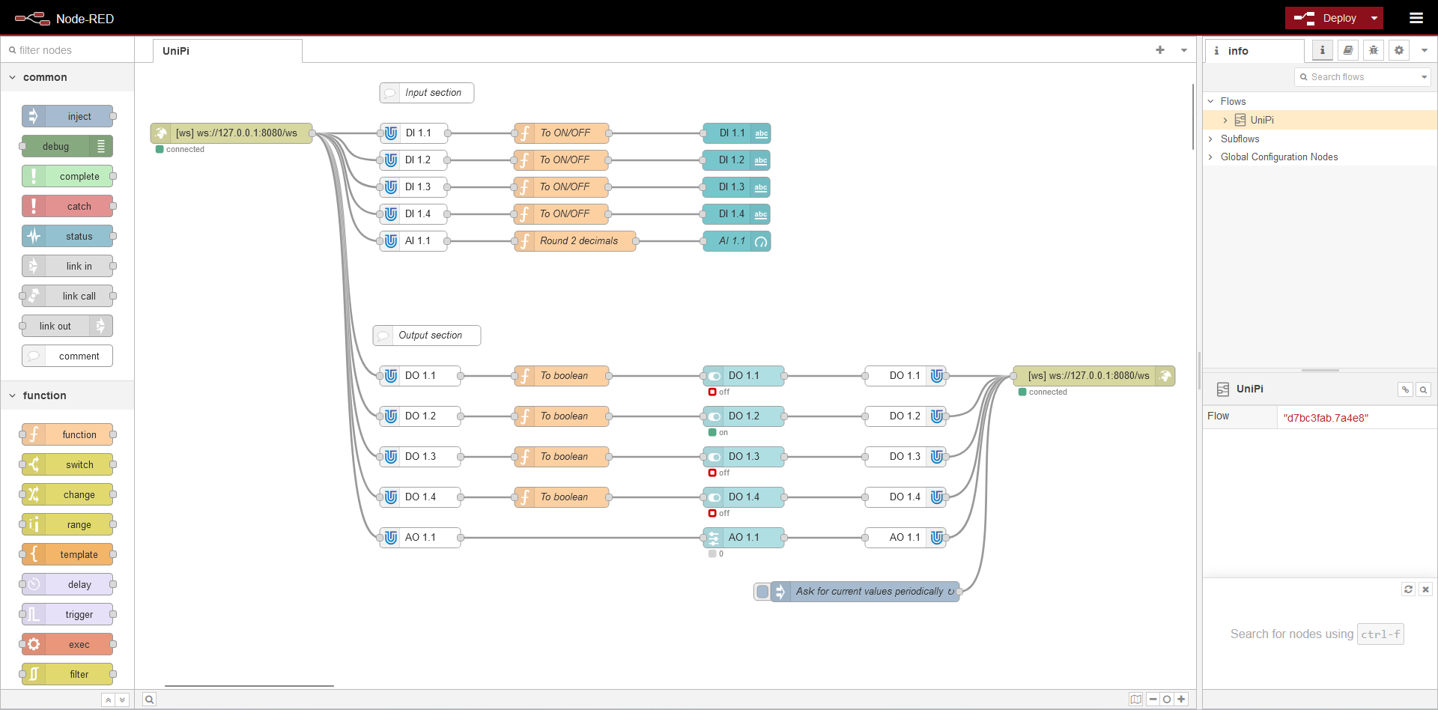Toggle the DO 1.4 dashboard switch node
The height and width of the screenshot is (710, 1438).
point(744,497)
